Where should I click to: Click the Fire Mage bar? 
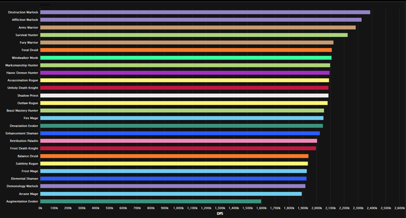(x=182, y=118)
